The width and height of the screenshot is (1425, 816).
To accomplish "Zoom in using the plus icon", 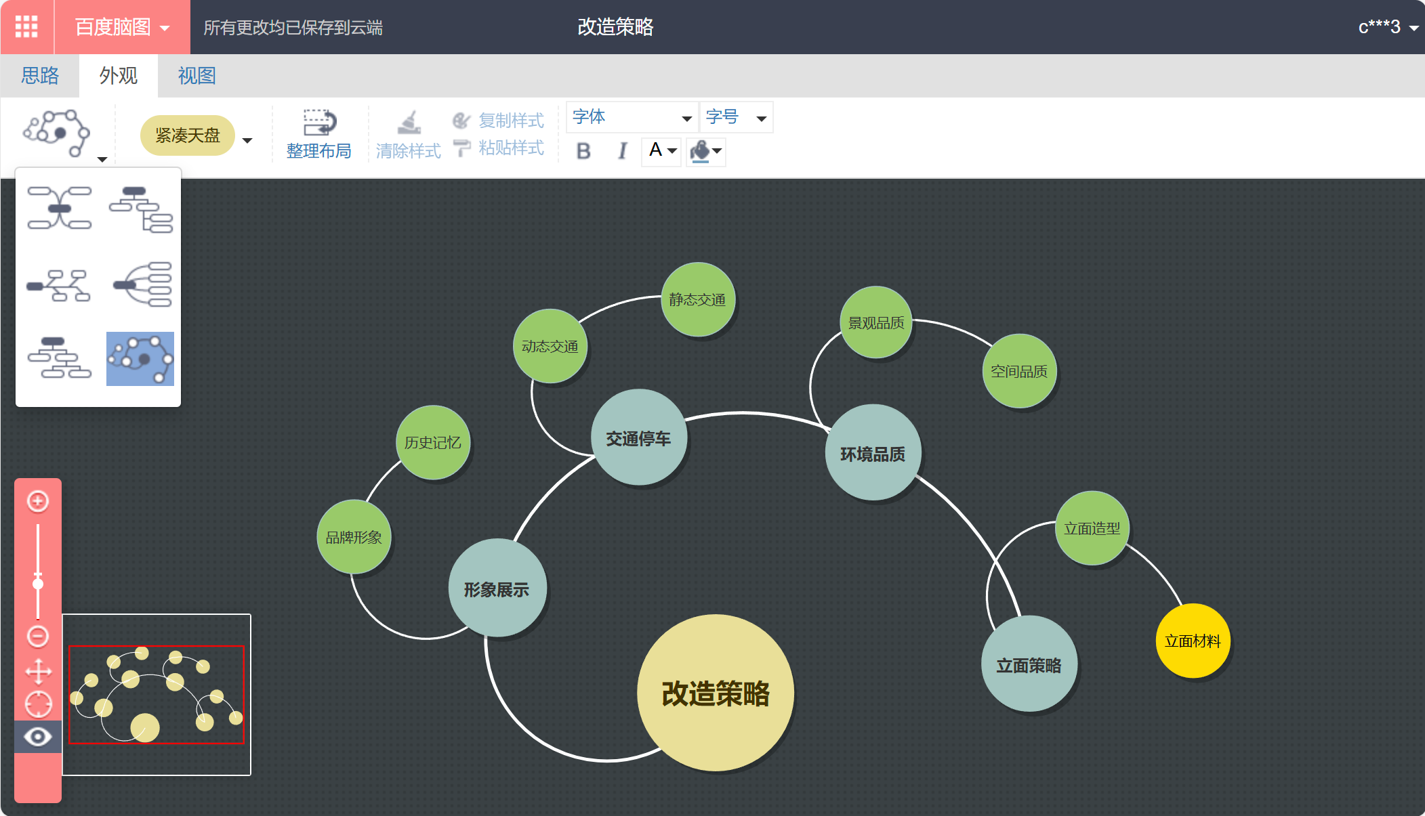I will tap(38, 501).
